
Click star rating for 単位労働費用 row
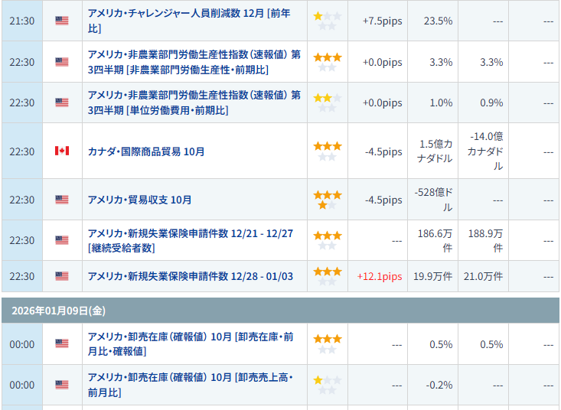pyautogui.click(x=328, y=102)
